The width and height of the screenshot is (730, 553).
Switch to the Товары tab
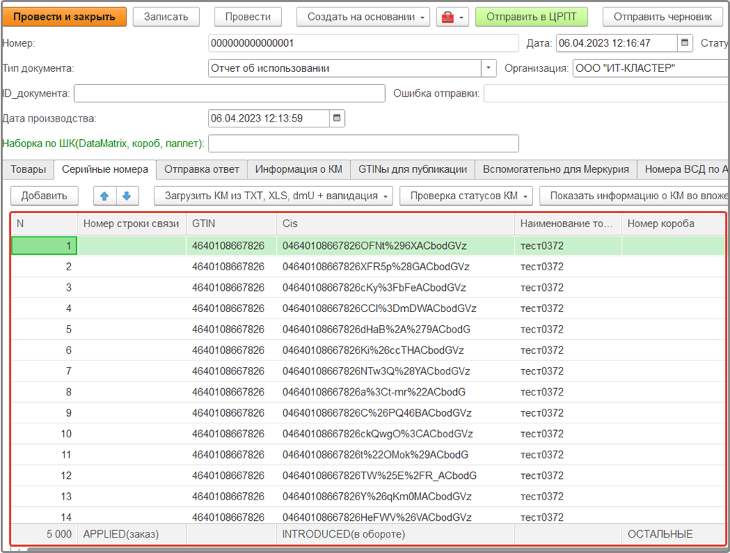(28, 170)
